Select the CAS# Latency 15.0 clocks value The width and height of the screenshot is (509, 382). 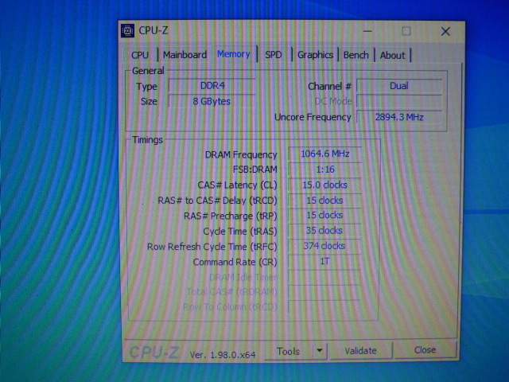[324, 185]
